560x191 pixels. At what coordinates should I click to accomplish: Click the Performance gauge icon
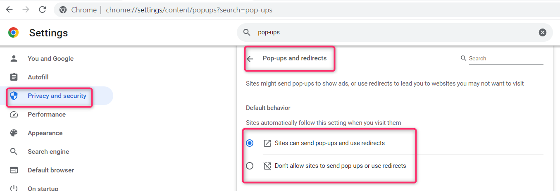pos(14,115)
